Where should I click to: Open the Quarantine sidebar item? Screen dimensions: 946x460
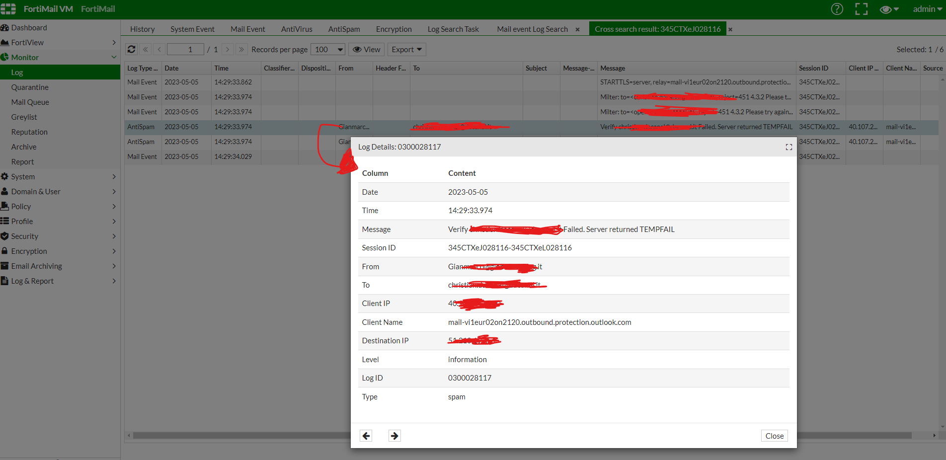(x=30, y=87)
